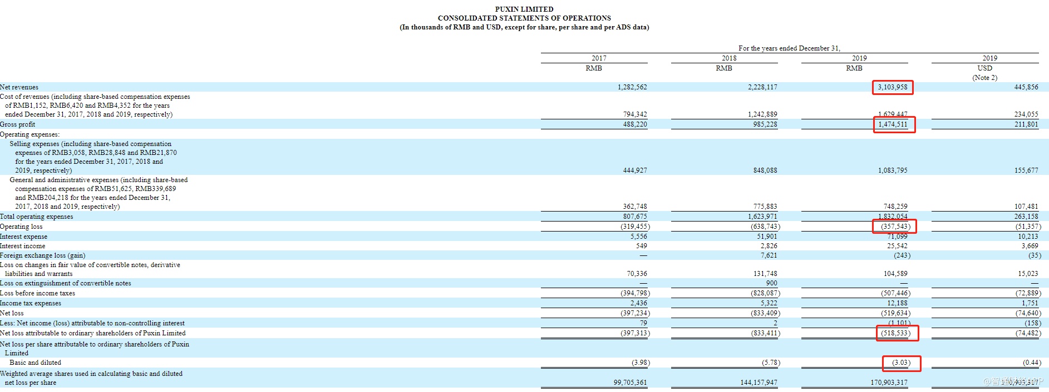Select extinguishment loss value 900
This screenshot has width=1049, height=392.
click(x=771, y=283)
